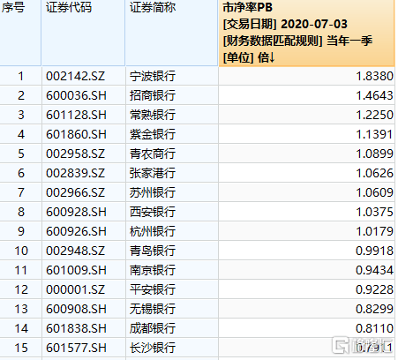
Task: Select the 证券简称 column header
Action: tap(172, 33)
